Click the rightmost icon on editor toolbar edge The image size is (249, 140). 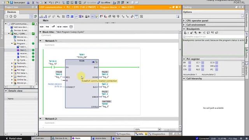(177, 16)
